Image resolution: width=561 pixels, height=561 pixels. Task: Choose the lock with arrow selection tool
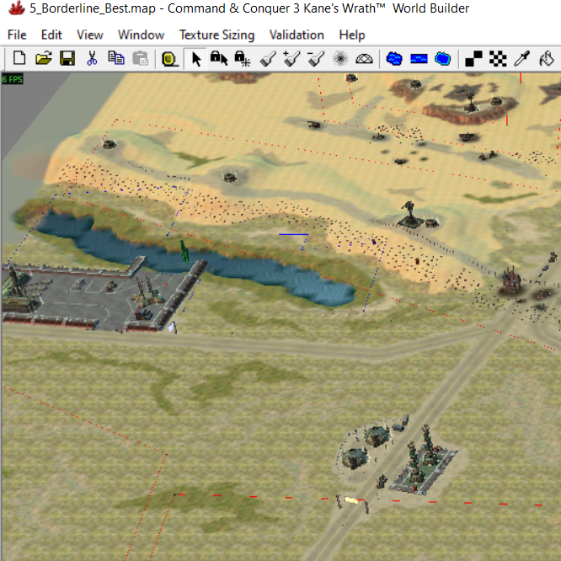point(219,58)
